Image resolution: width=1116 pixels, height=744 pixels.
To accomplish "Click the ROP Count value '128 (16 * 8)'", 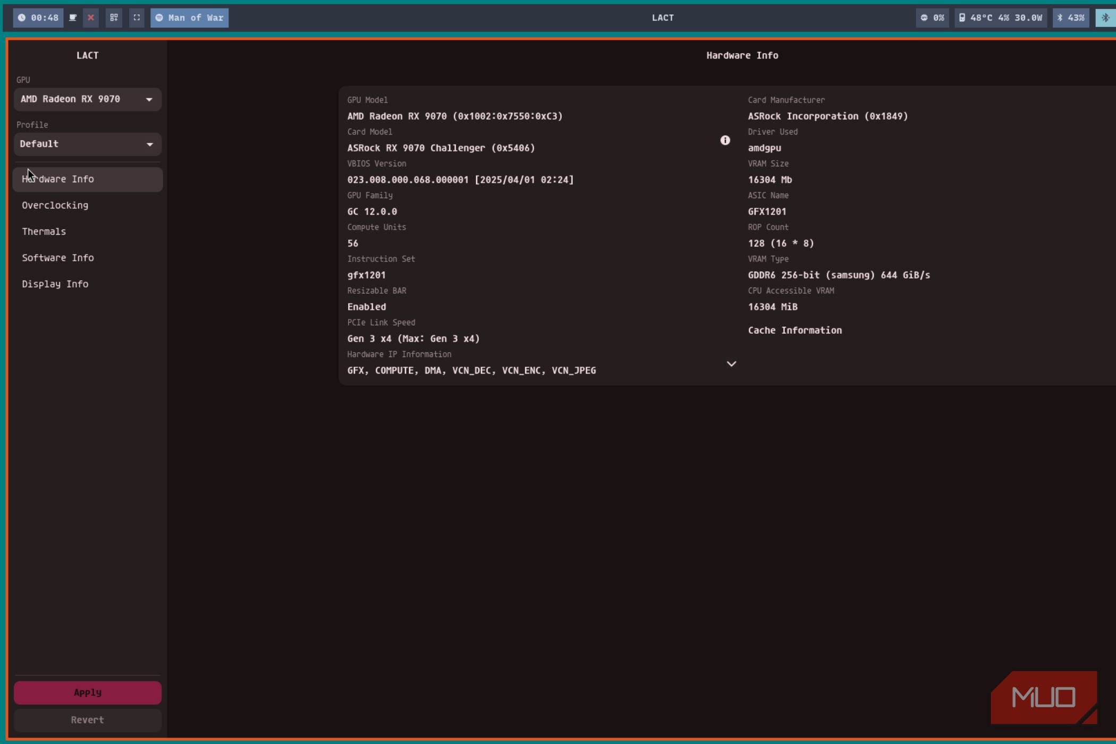I will point(781,243).
